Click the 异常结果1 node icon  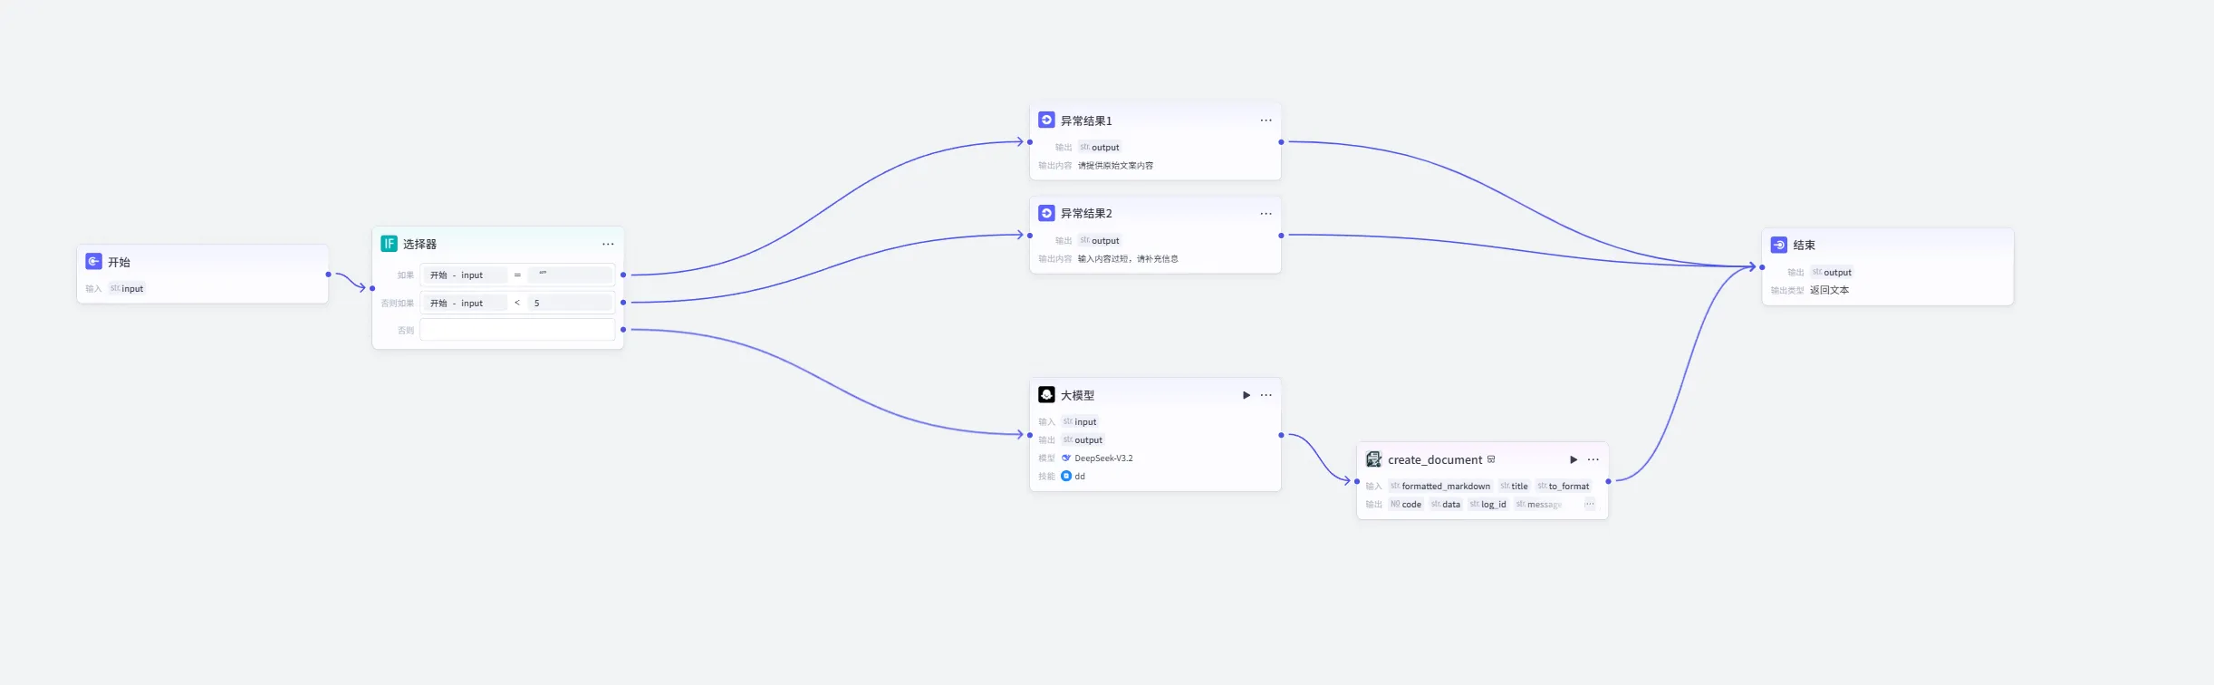(1046, 120)
